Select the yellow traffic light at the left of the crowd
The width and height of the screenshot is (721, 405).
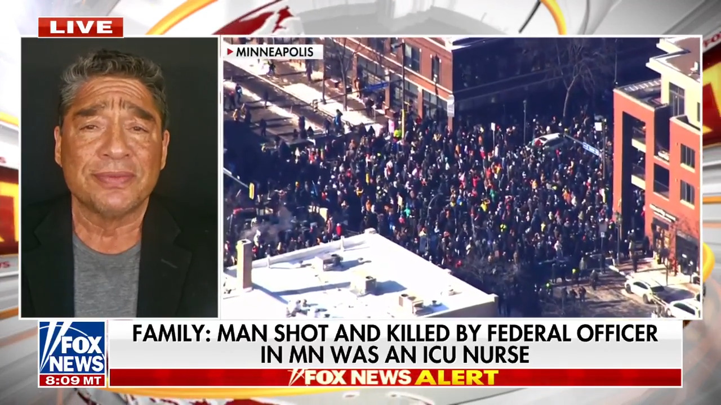click(251, 191)
